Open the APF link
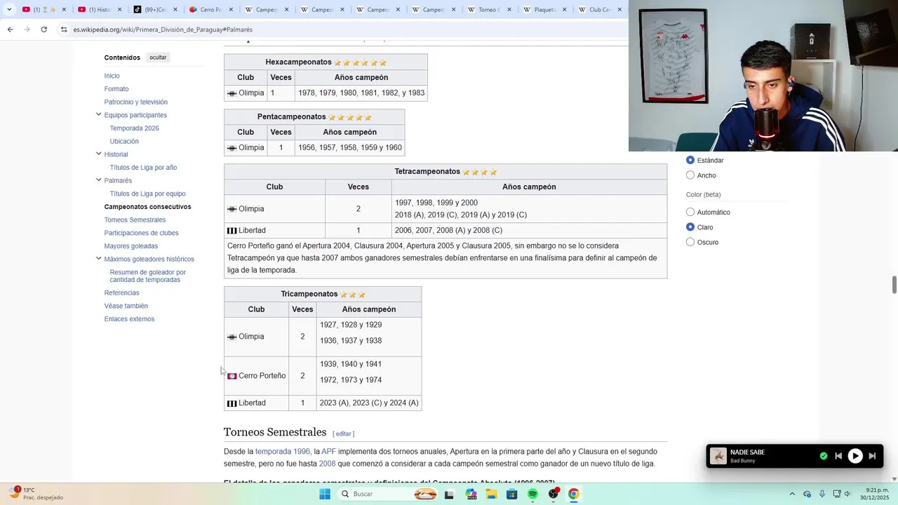This screenshot has width=898, height=505. (x=328, y=452)
